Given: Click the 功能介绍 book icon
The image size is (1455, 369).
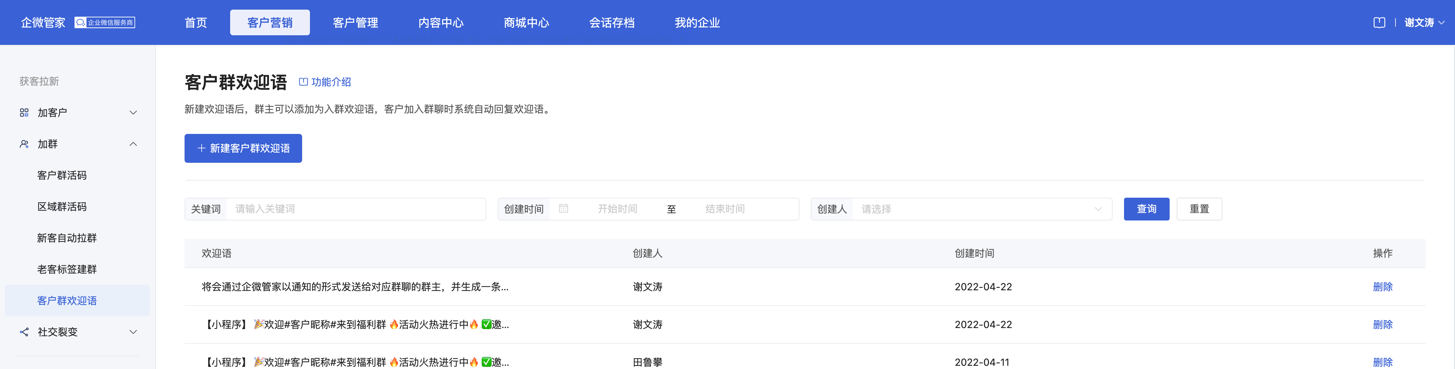Looking at the screenshot, I should click(303, 82).
